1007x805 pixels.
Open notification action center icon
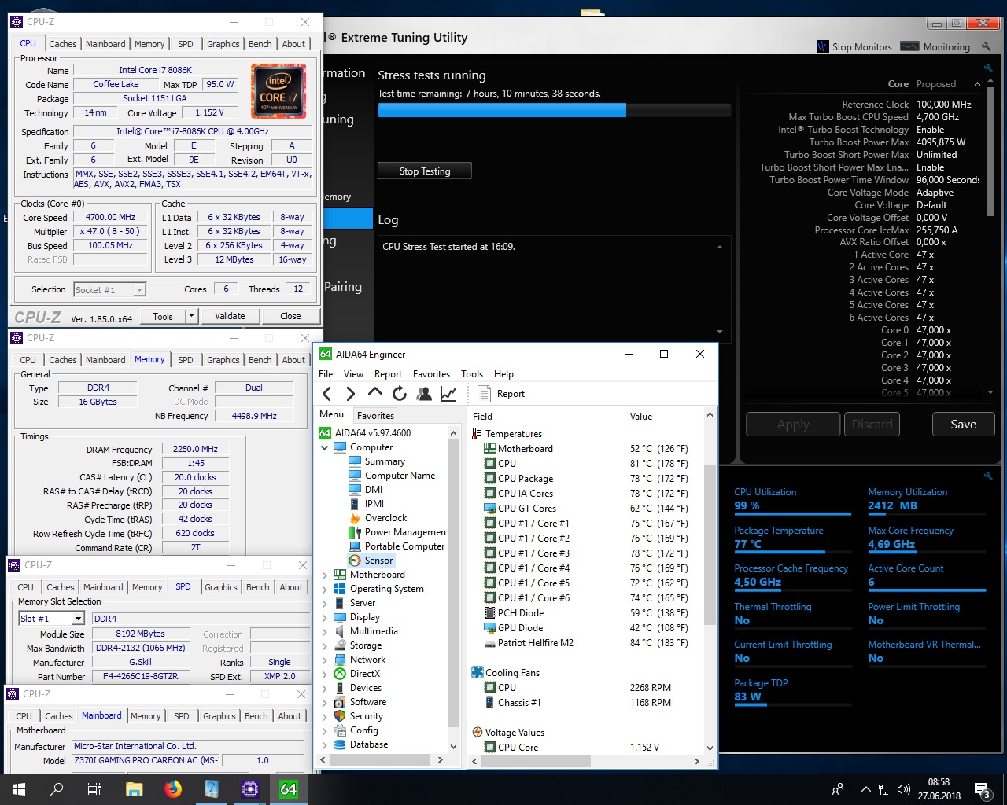tap(982, 789)
